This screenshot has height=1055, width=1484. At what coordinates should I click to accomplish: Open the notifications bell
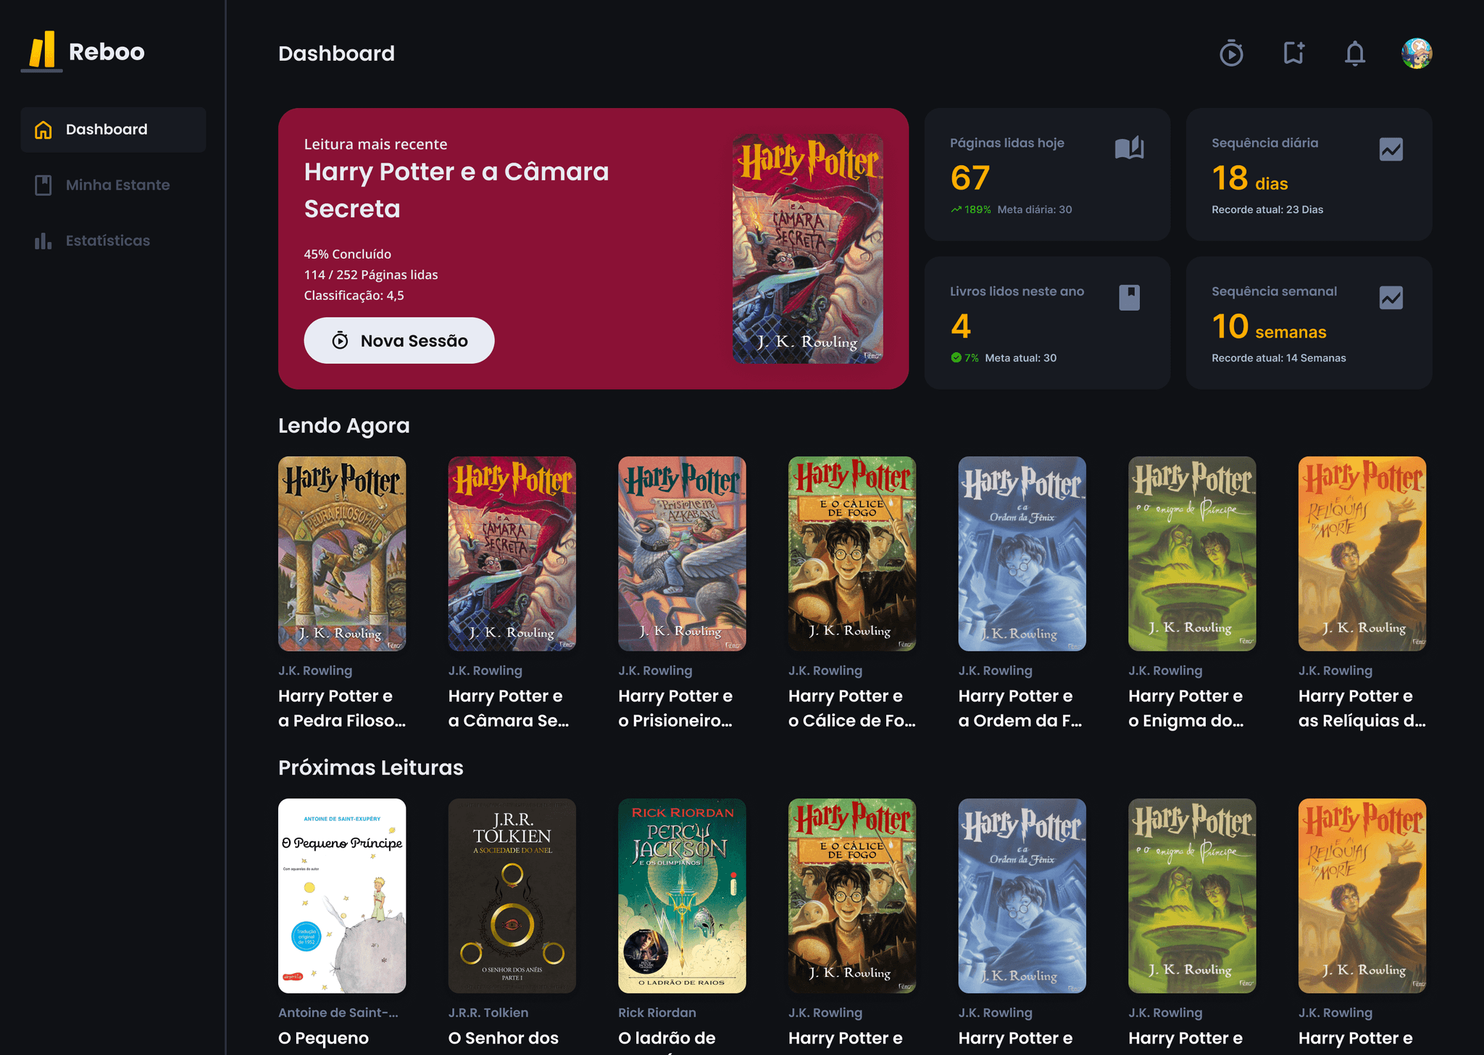click(1355, 54)
